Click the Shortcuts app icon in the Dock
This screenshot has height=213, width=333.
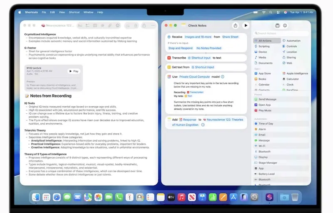[269, 197]
